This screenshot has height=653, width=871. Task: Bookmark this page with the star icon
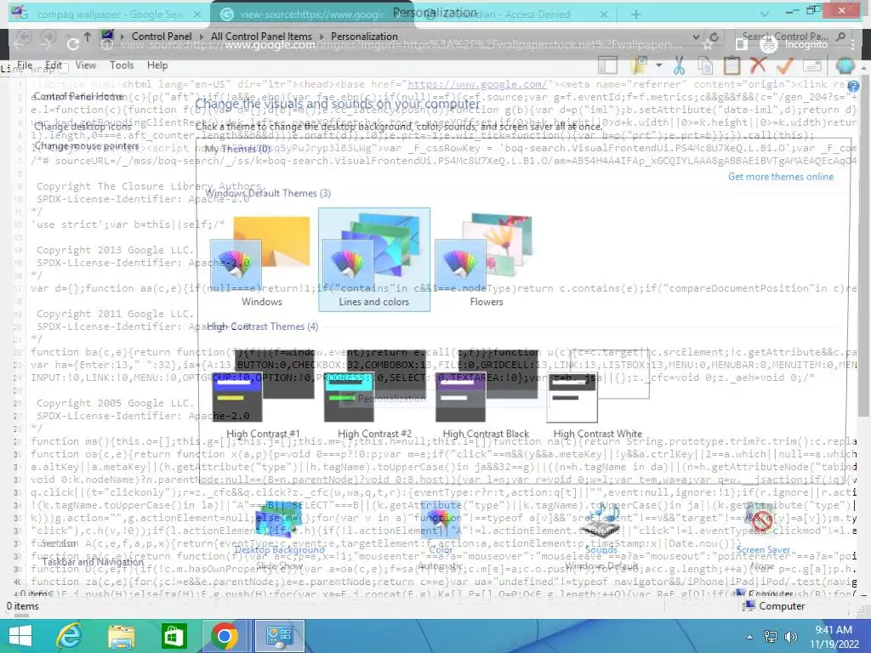[708, 44]
